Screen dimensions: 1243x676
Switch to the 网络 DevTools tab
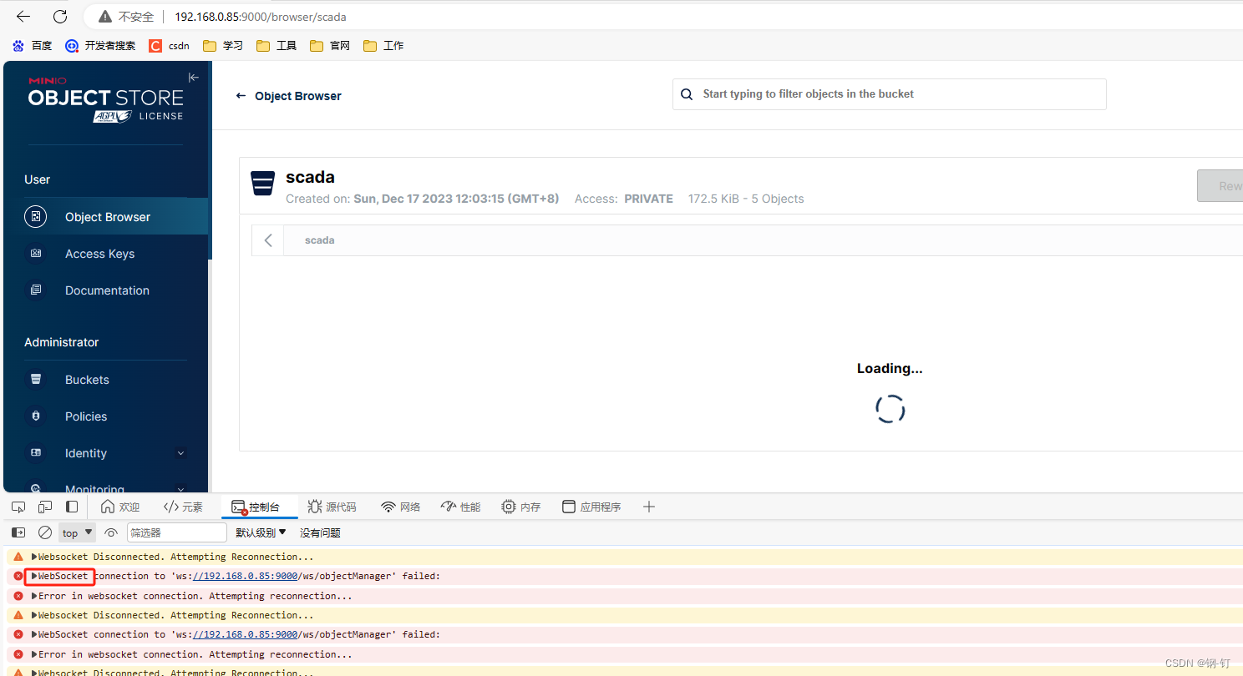[x=400, y=506]
